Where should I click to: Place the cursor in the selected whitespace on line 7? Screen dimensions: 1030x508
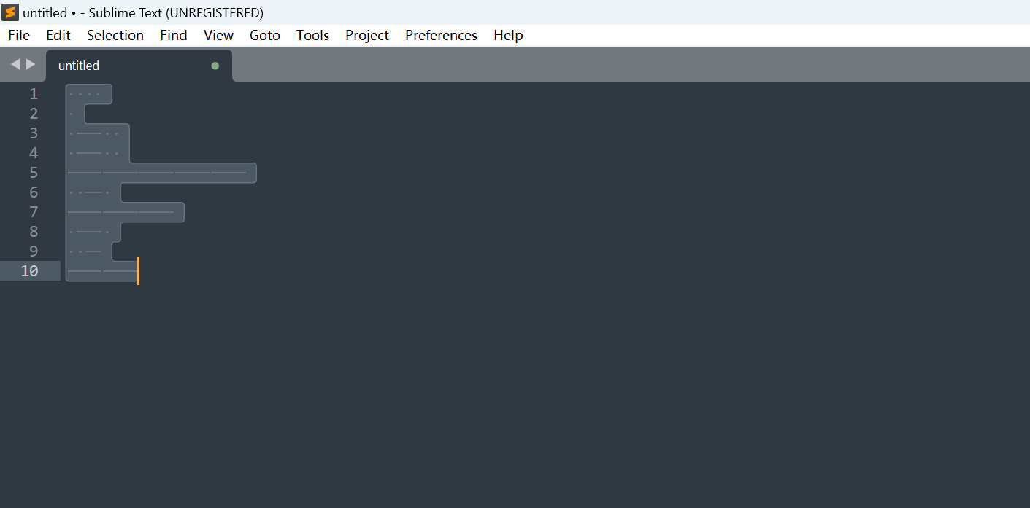pos(125,212)
